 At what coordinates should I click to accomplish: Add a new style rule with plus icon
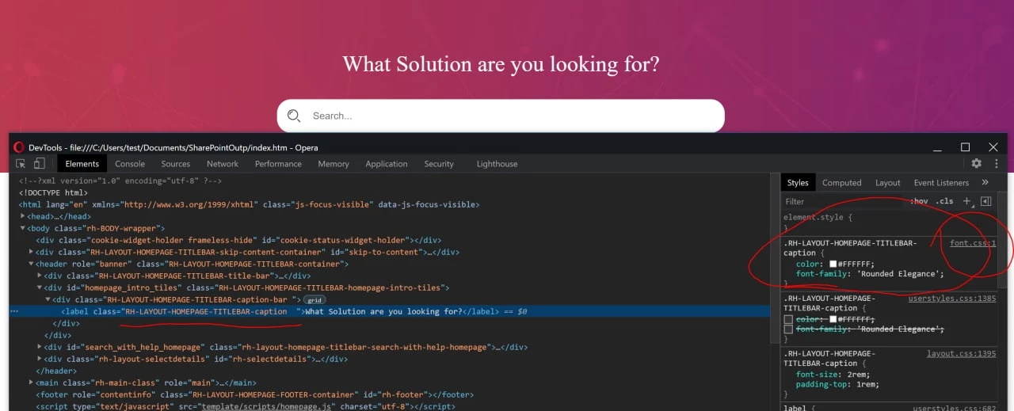coord(967,201)
